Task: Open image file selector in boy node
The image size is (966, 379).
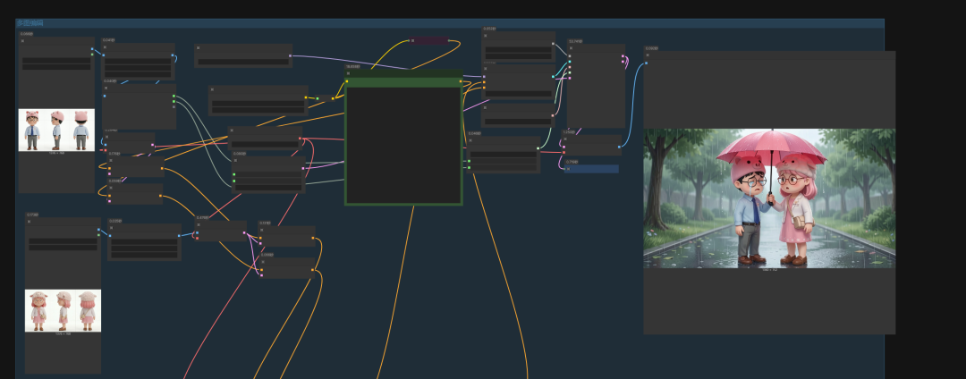Action: tap(56, 60)
